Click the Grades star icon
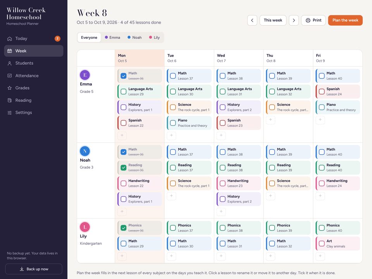Viewport: 372px width, 279px height. (x=9, y=88)
